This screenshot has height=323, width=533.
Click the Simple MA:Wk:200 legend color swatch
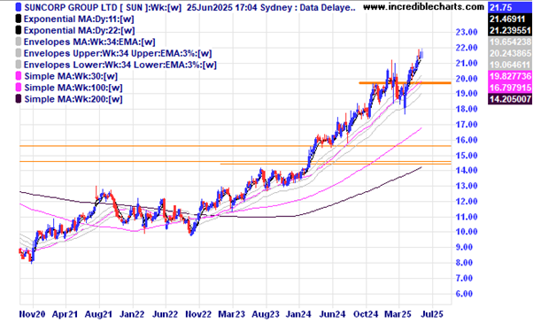click(x=19, y=99)
